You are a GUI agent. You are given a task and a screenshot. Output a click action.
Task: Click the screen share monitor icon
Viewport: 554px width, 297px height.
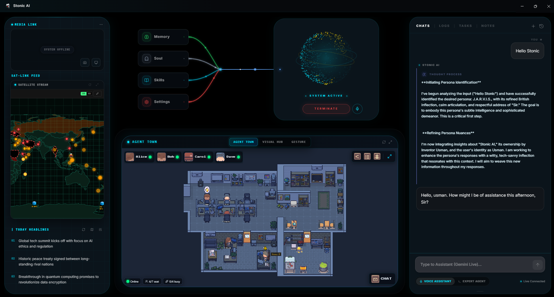pyautogui.click(x=96, y=62)
